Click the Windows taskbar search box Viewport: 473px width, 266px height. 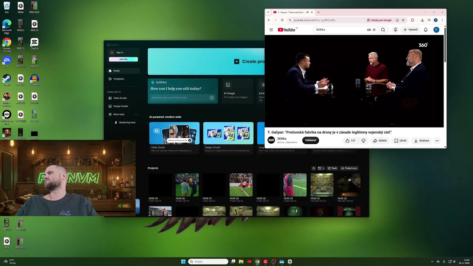pos(208,262)
